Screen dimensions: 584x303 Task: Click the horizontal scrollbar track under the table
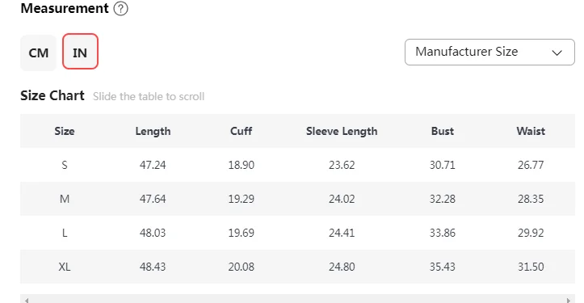[x=297, y=299]
